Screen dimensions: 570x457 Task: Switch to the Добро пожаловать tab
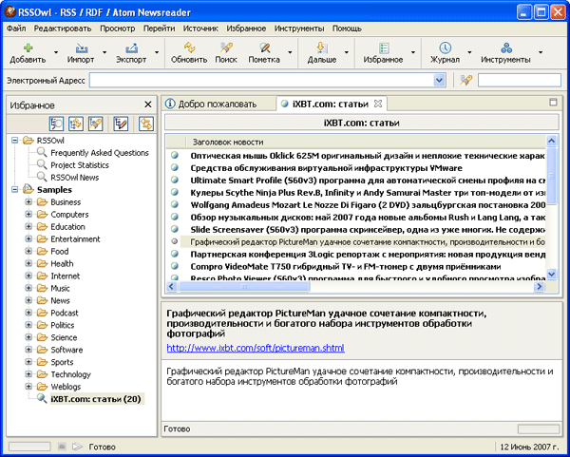(218, 104)
